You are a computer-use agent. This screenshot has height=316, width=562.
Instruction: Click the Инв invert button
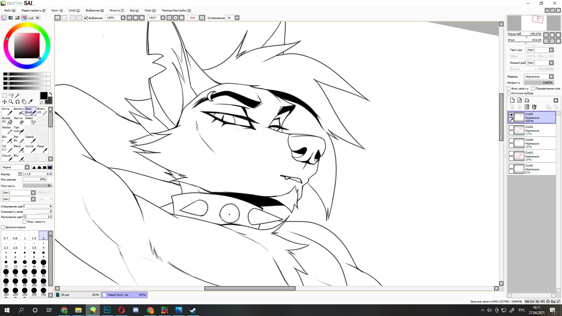point(192,18)
